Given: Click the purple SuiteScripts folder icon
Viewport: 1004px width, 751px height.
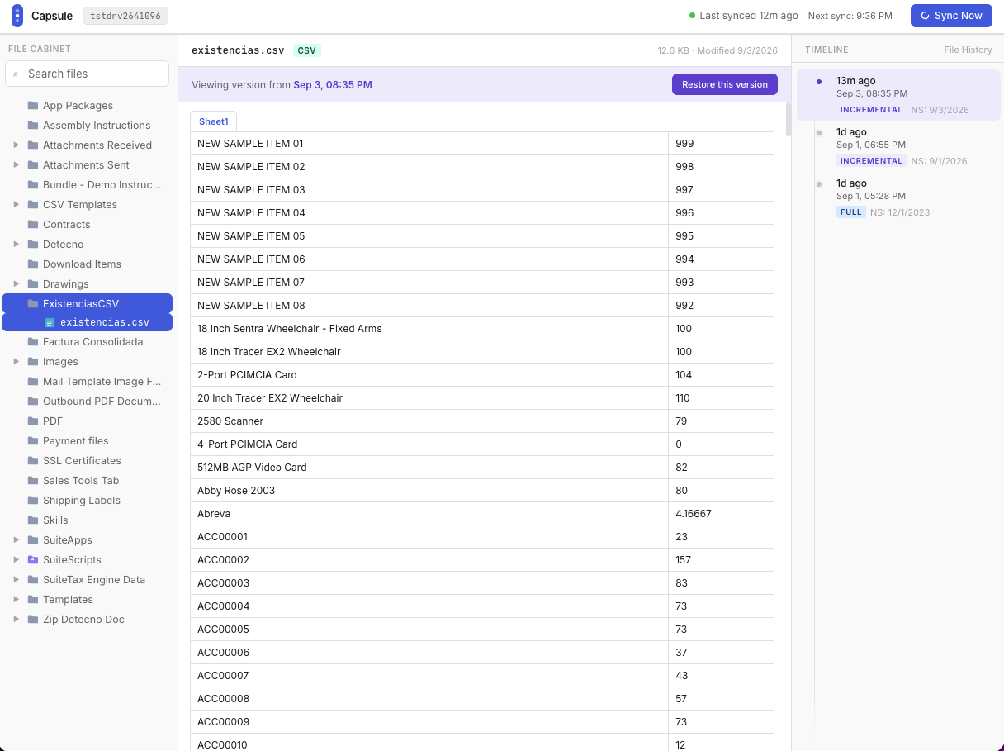Looking at the screenshot, I should click(x=33, y=560).
